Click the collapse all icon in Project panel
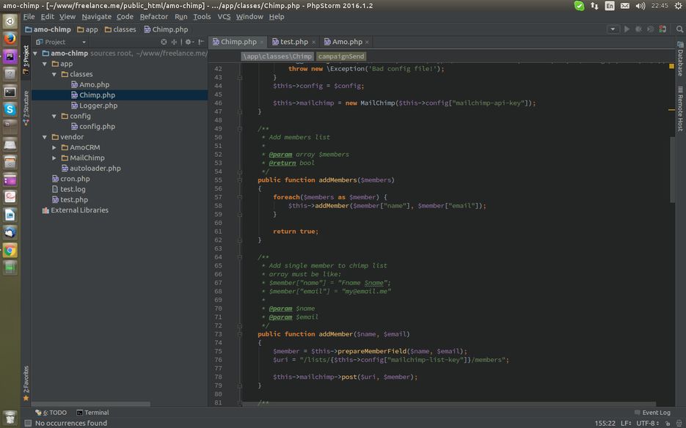The height and width of the screenshot is (428, 686). coord(174,42)
